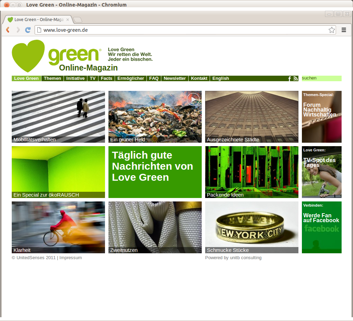Click the Wir retten die Welt slogan

click(130, 54)
